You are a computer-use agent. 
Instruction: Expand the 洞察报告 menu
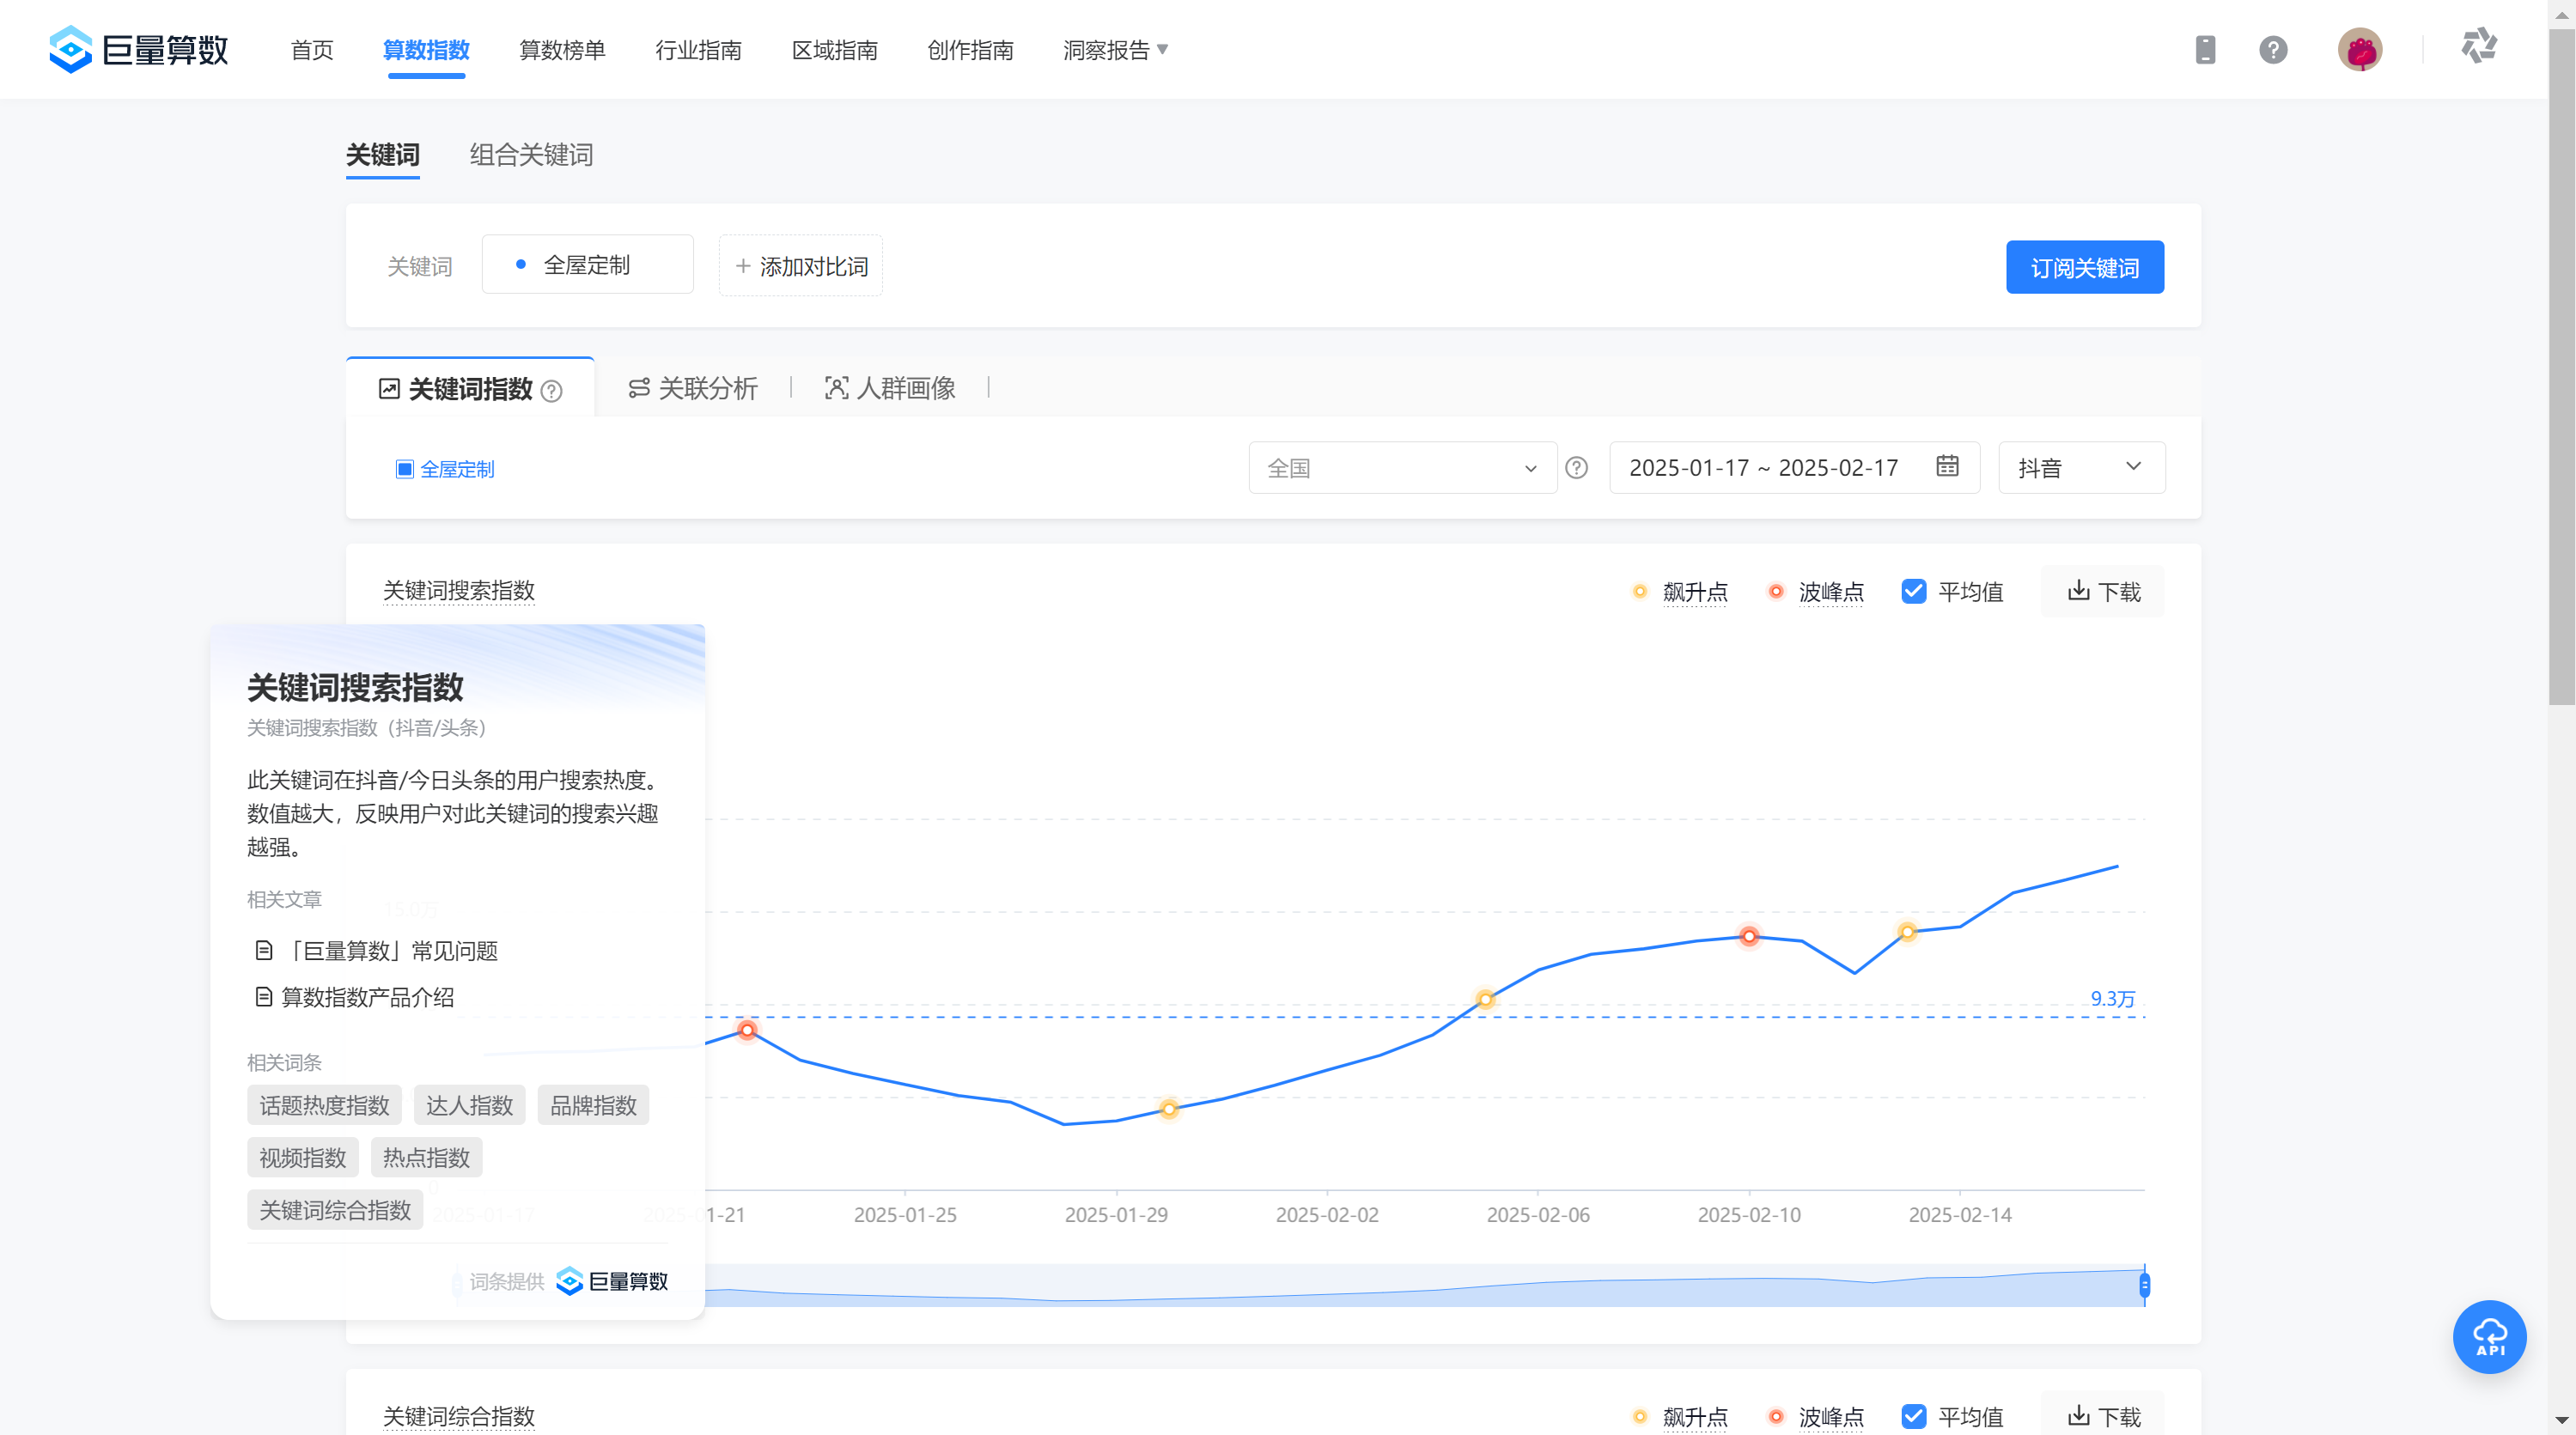[1115, 49]
